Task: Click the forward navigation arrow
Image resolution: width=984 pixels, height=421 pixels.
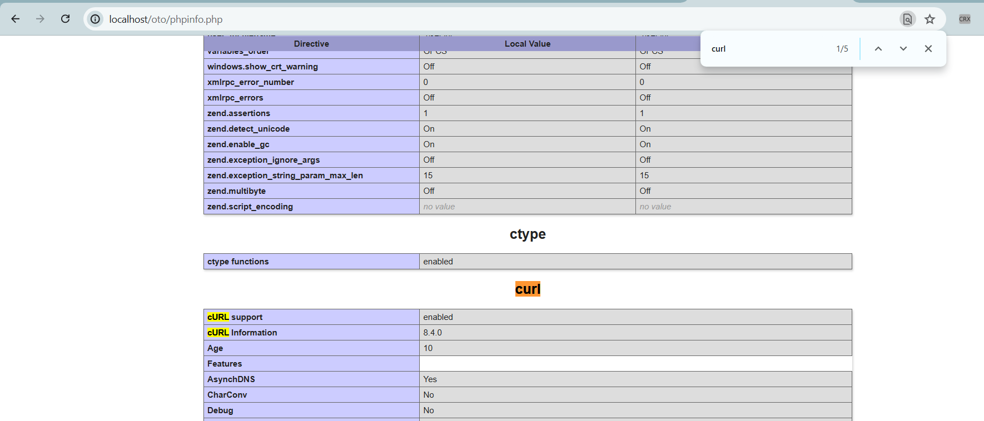Action: (x=40, y=19)
